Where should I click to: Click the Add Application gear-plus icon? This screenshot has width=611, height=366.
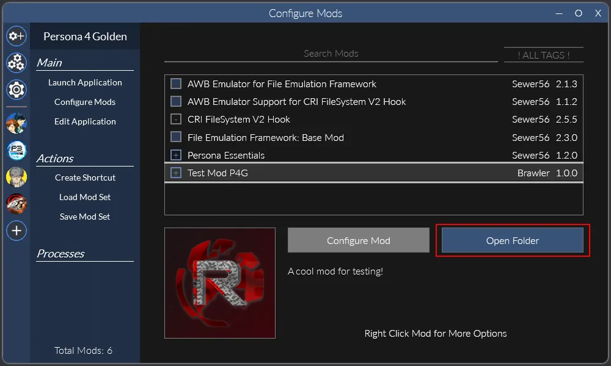[x=16, y=36]
